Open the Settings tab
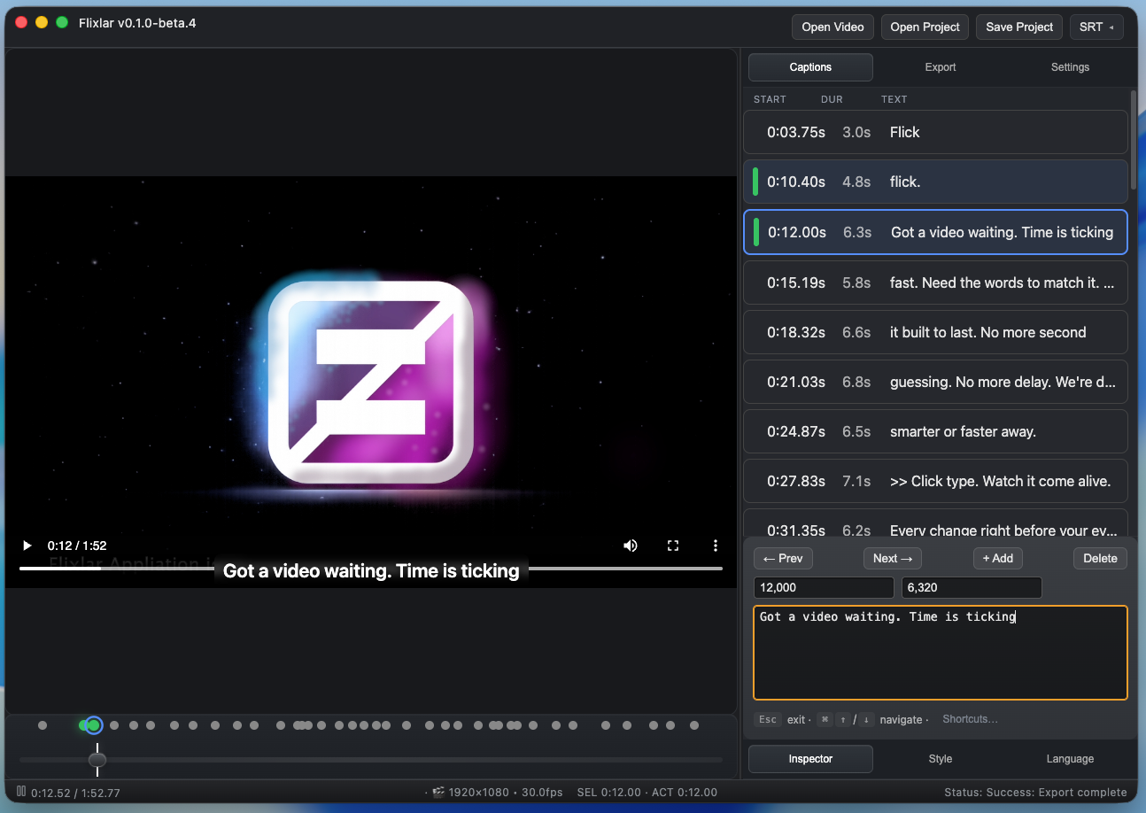The image size is (1146, 813). coord(1070,67)
